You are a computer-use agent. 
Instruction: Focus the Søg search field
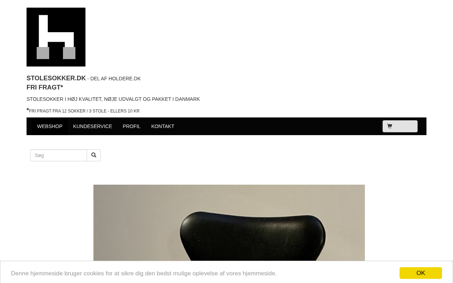(58, 155)
